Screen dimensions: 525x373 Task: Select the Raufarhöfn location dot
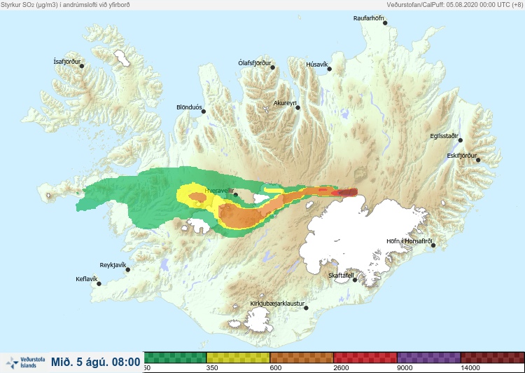[385, 23]
